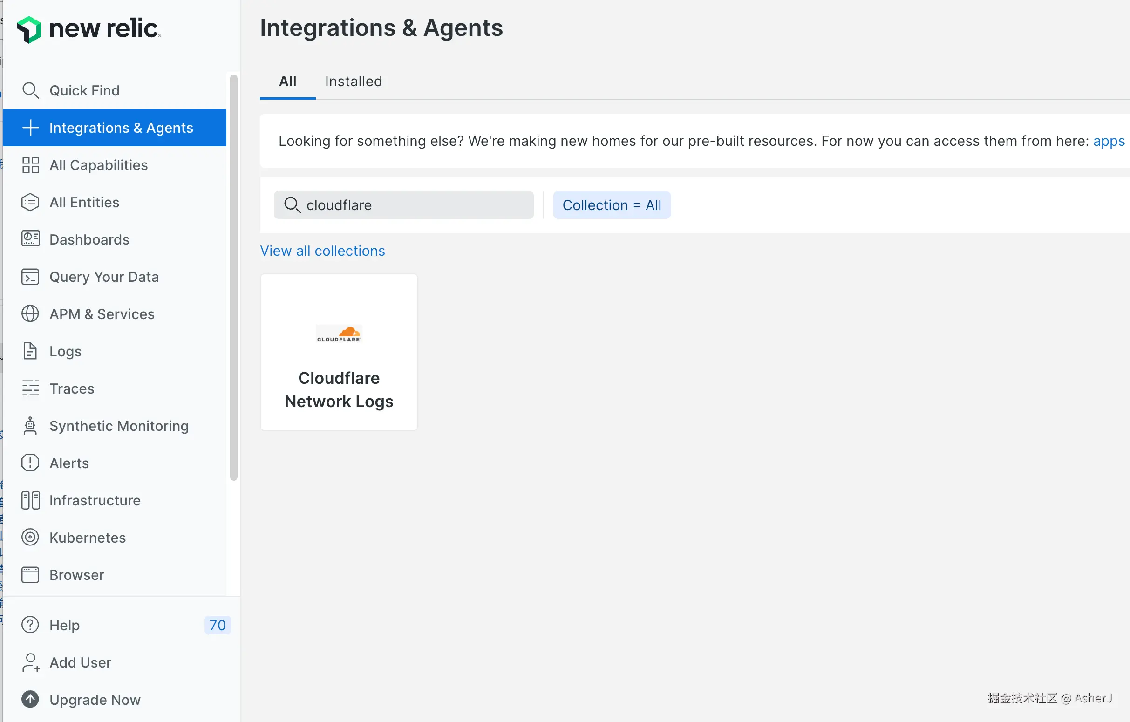Click the Quick Find magnifier icon
Screen dimensions: 1130x722
30,90
